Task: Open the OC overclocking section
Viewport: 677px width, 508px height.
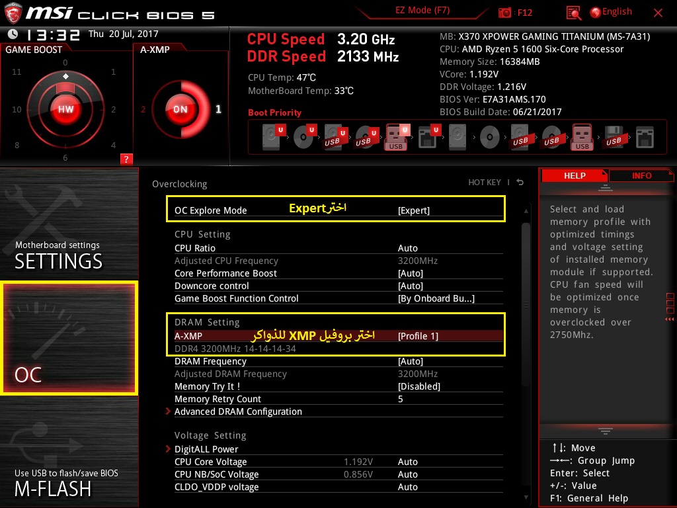Action: point(69,338)
